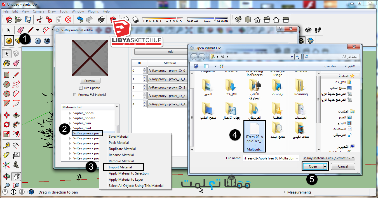Image resolution: width=378 pixels, height=198 pixels.
Task: Open the file type filter dropdown
Action: (329, 158)
